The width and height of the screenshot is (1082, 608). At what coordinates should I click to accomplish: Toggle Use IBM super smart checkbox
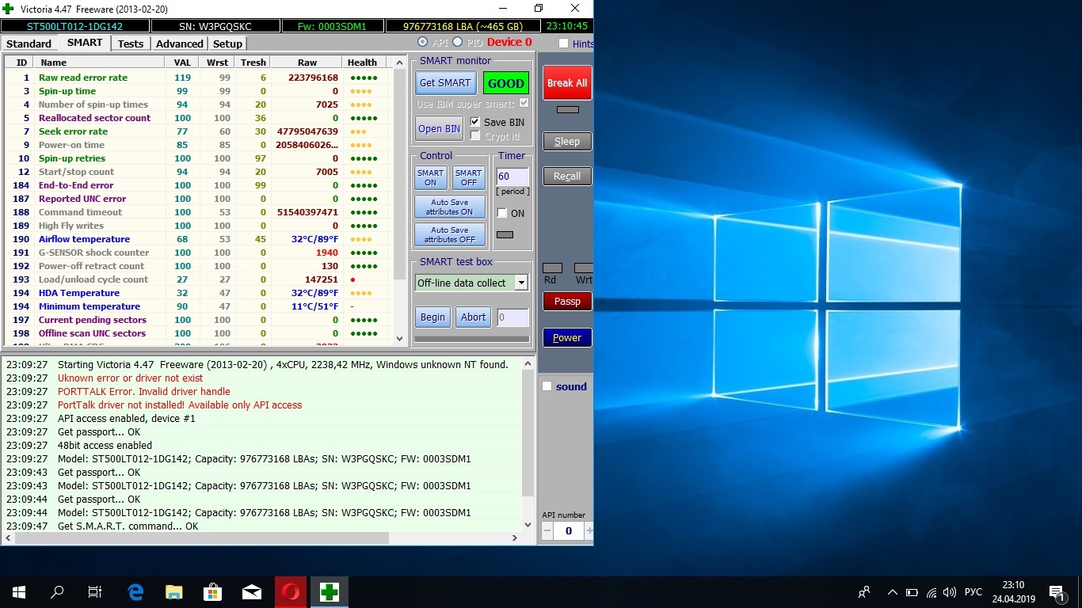(524, 104)
